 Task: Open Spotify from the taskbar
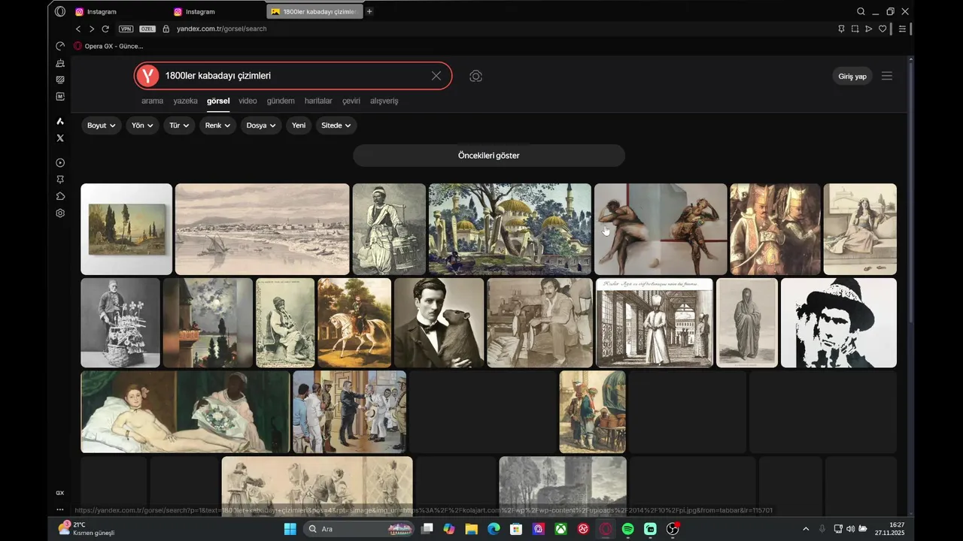point(628,529)
